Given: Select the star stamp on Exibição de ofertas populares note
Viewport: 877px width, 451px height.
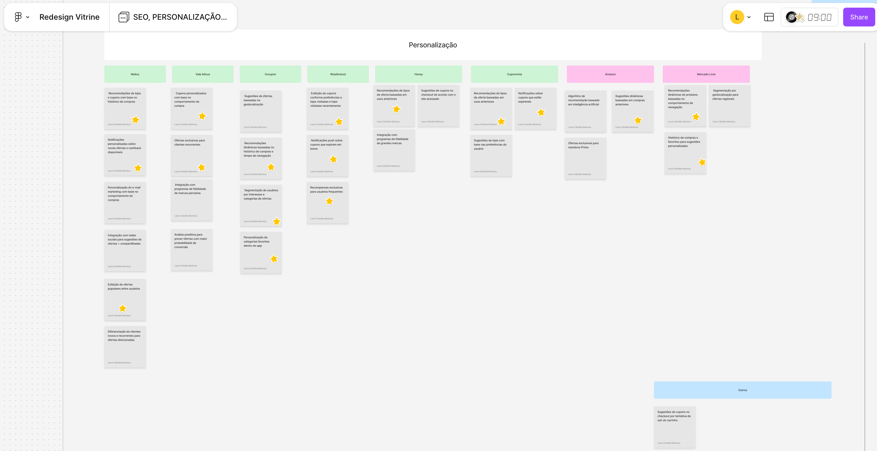Looking at the screenshot, I should (x=122, y=308).
